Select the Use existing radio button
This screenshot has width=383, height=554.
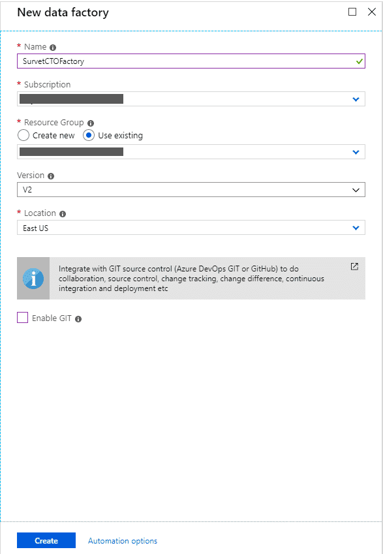(x=89, y=135)
